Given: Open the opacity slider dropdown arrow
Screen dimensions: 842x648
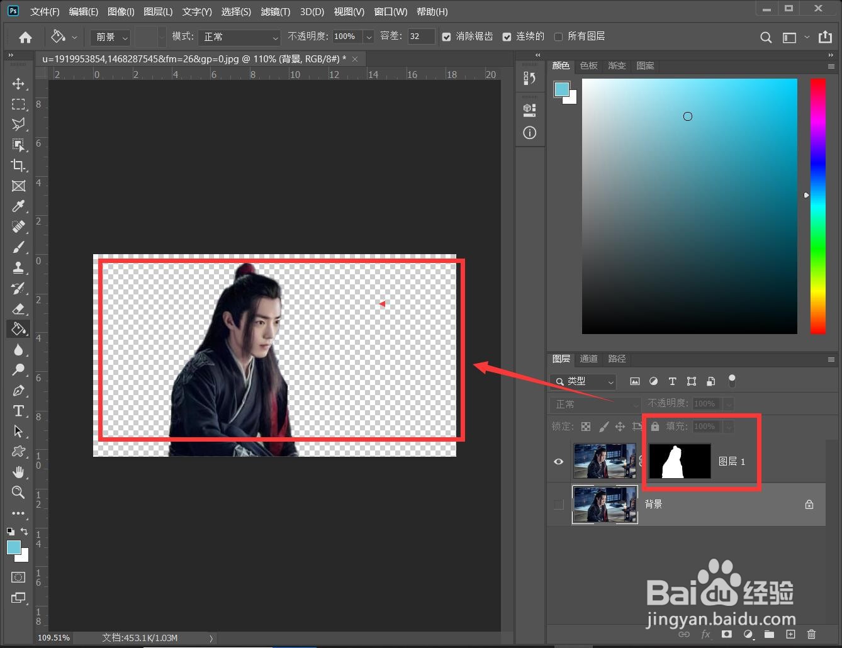Looking at the screenshot, I should click(x=369, y=37).
